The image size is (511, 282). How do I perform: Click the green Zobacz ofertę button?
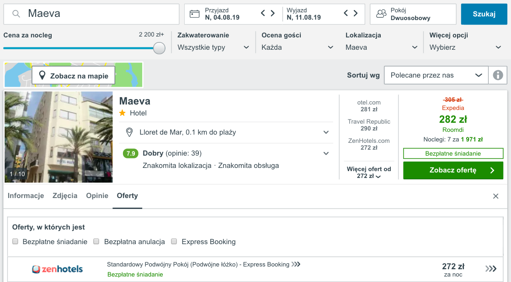click(453, 170)
